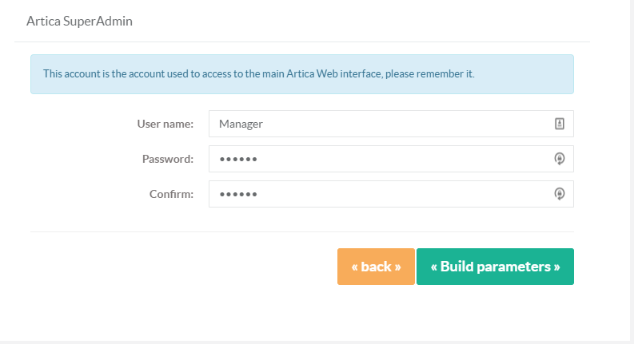
Task: Click the key icon inside the Password field
Action: coord(559,159)
